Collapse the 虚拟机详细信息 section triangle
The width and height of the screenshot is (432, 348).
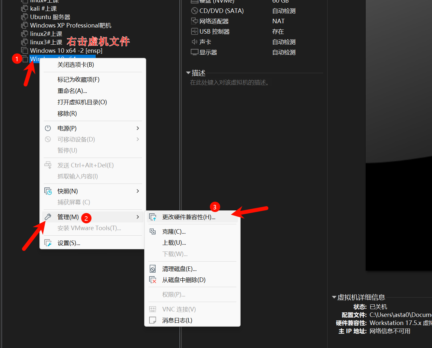(334, 297)
